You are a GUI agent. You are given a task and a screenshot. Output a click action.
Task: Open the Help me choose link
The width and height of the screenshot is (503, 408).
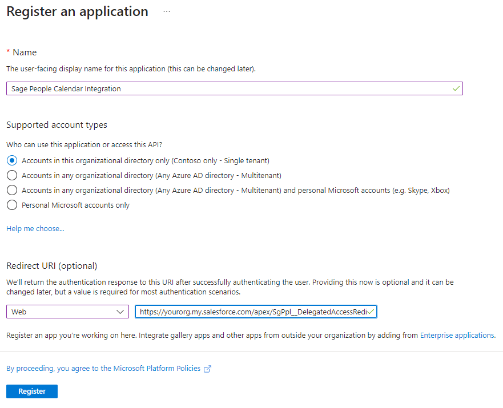35,229
